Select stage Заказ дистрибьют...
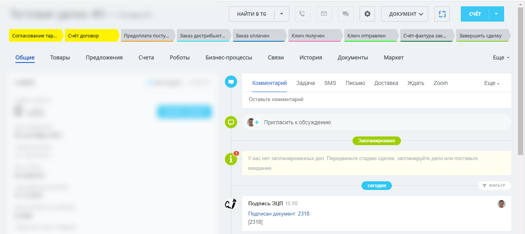This screenshot has width=525, height=234. [x=204, y=35]
